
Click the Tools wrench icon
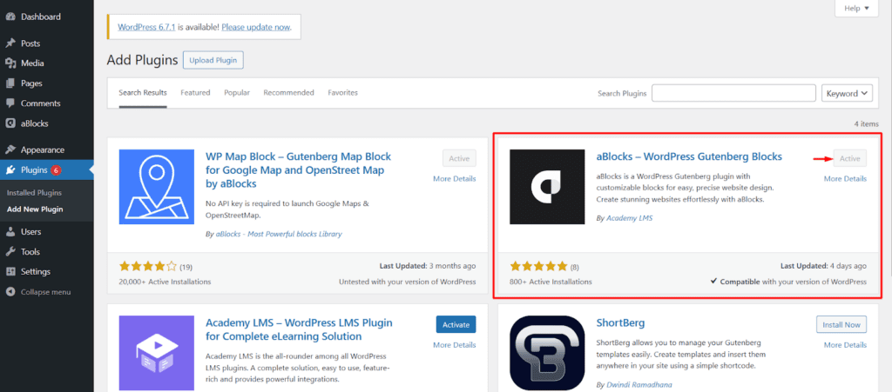(x=10, y=251)
